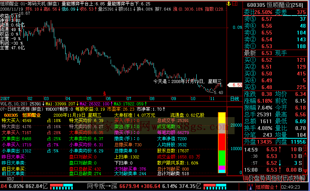This screenshot has width=310, height=191.
Task: Select the KDJ indicator tab
Action: (11, 179)
